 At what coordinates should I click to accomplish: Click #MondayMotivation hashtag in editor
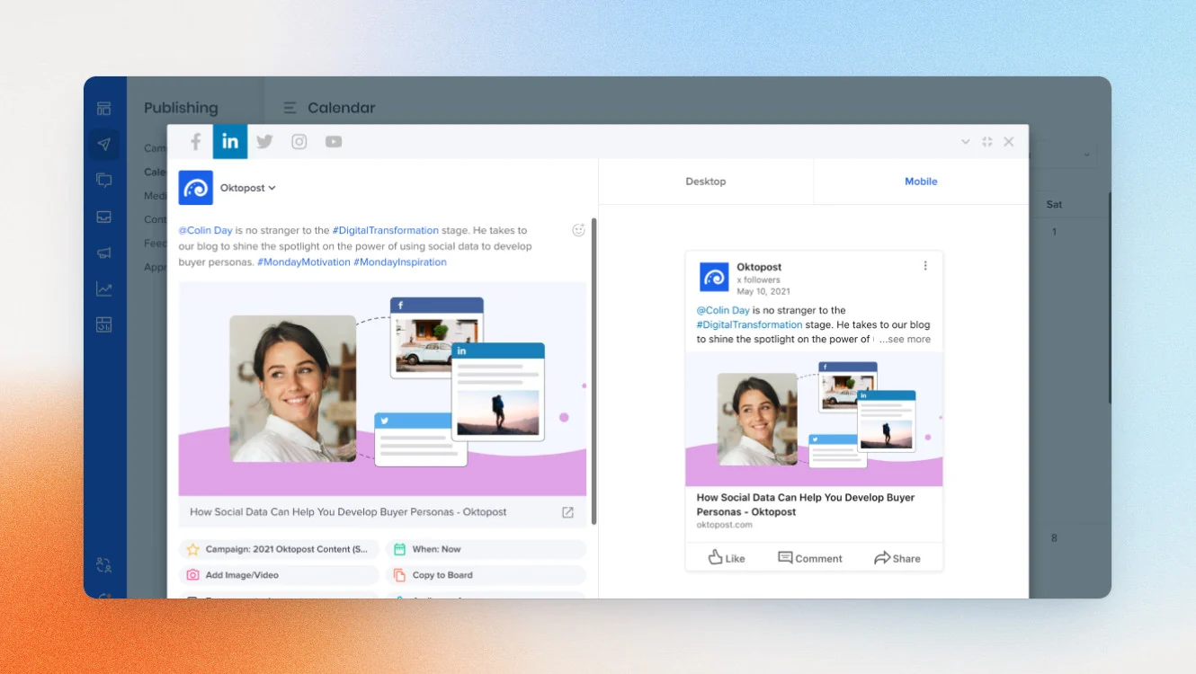coord(304,262)
